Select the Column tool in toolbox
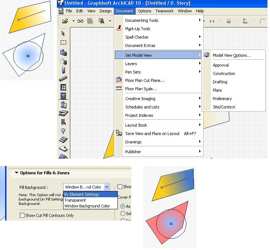 (x=63, y=70)
